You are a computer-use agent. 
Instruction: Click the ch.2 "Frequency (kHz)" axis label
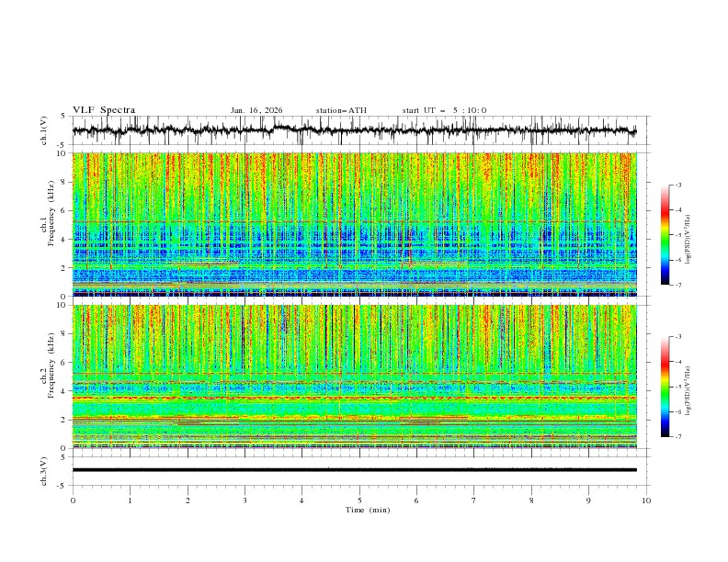tap(51, 365)
